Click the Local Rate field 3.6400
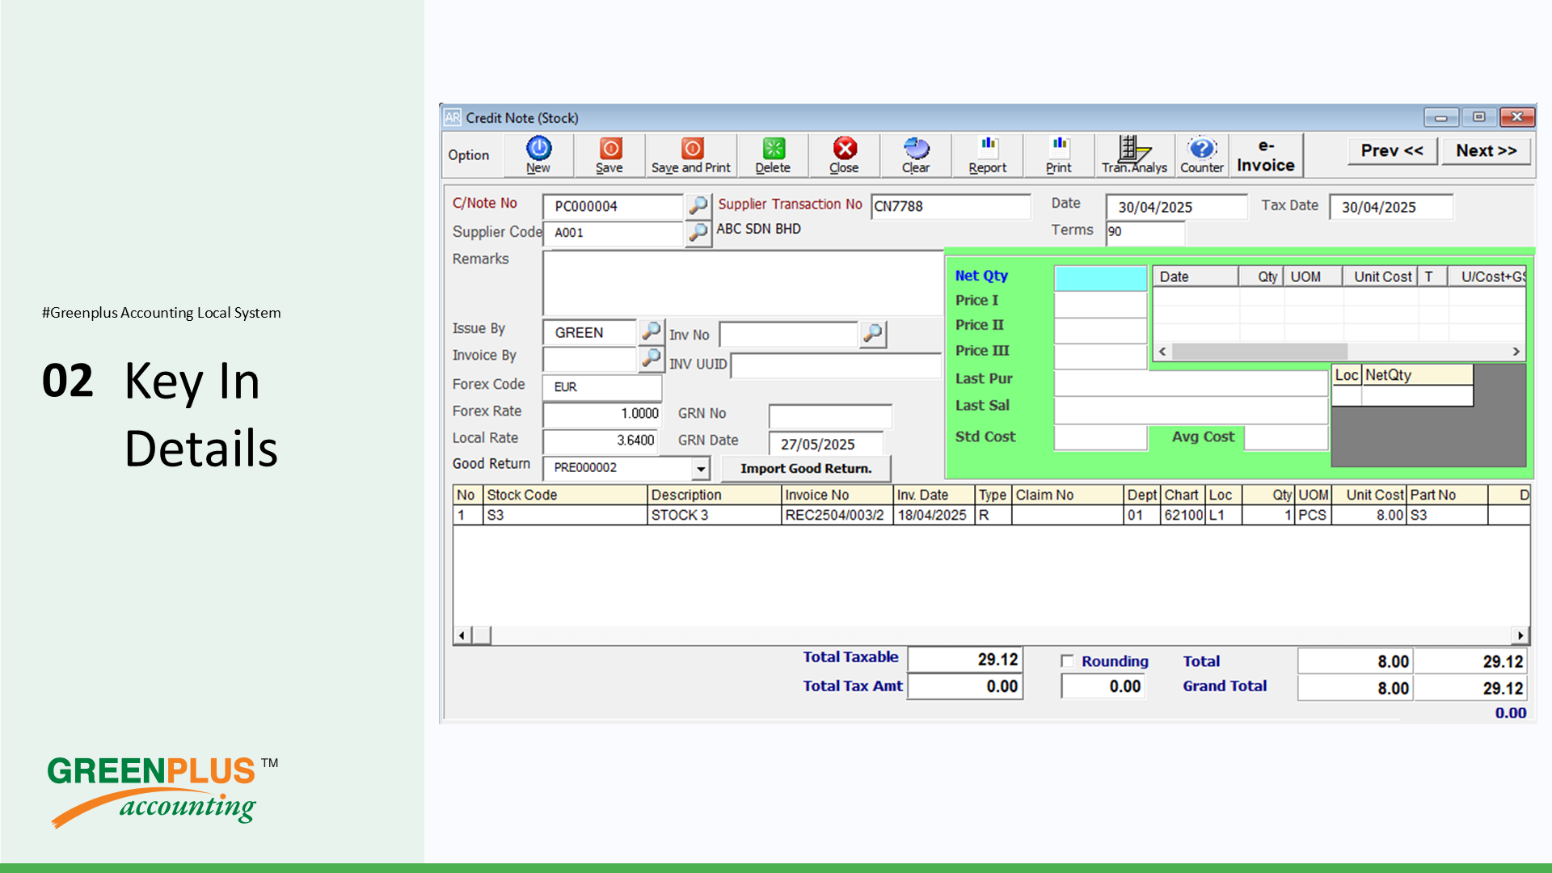The image size is (1552, 873). (600, 441)
